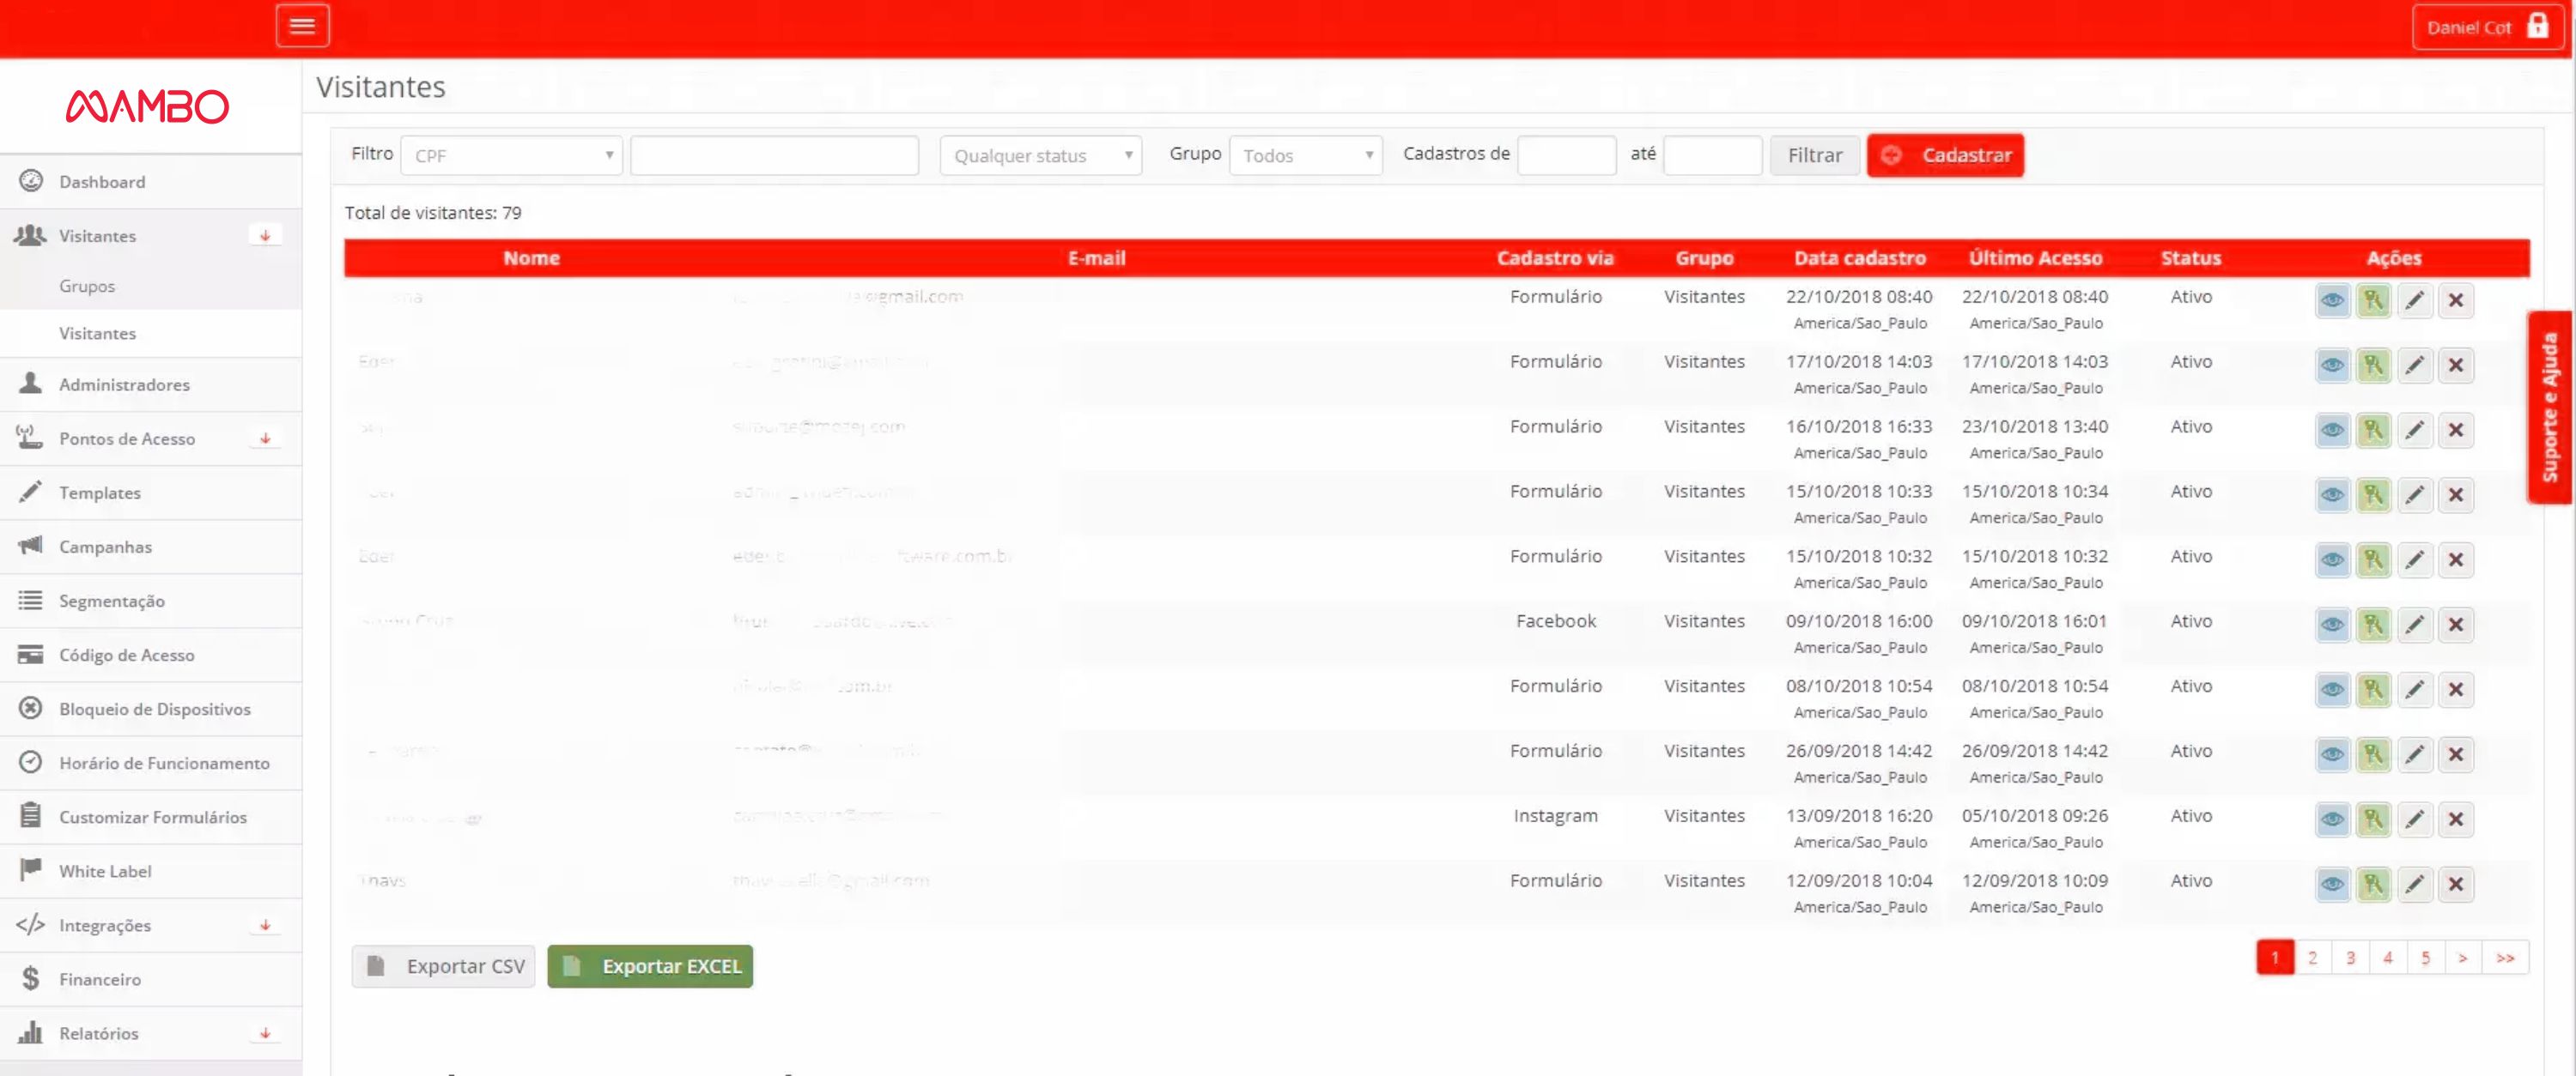This screenshot has height=1076, width=2576.
Task: Click the Filtrar button
Action: click(x=1814, y=156)
